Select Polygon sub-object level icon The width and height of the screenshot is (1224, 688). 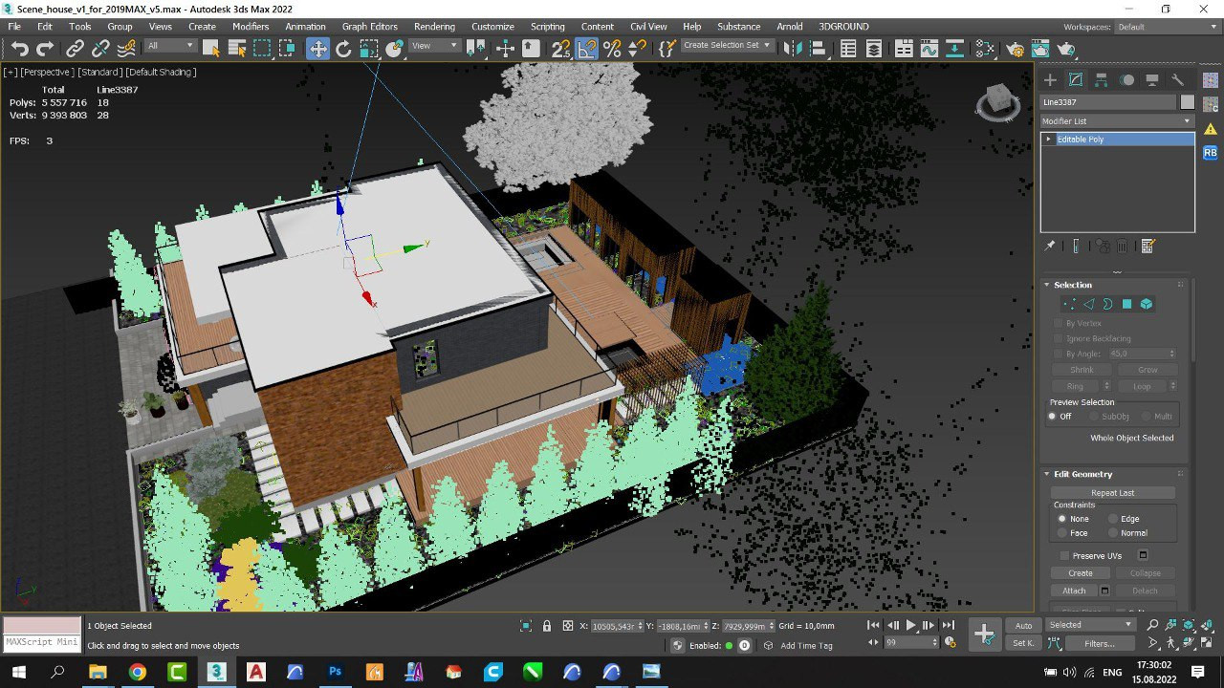click(x=1126, y=304)
